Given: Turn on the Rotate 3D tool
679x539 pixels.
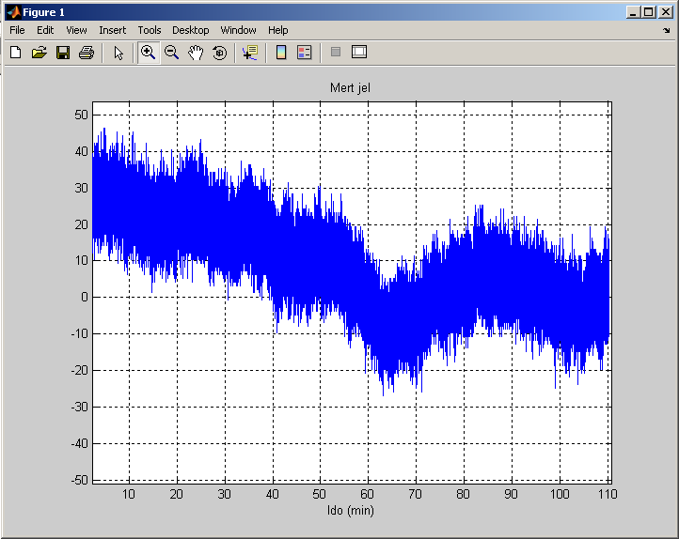Looking at the screenshot, I should pyautogui.click(x=219, y=53).
